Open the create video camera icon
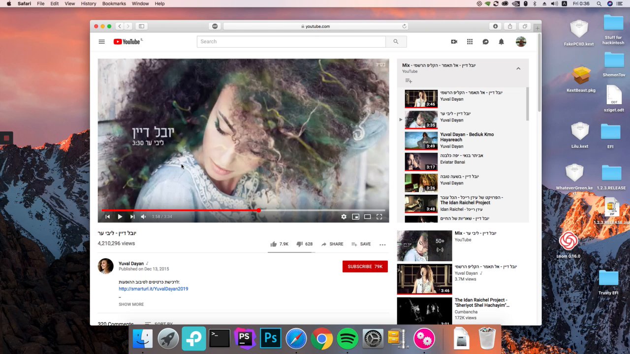630x354 pixels. click(454, 42)
